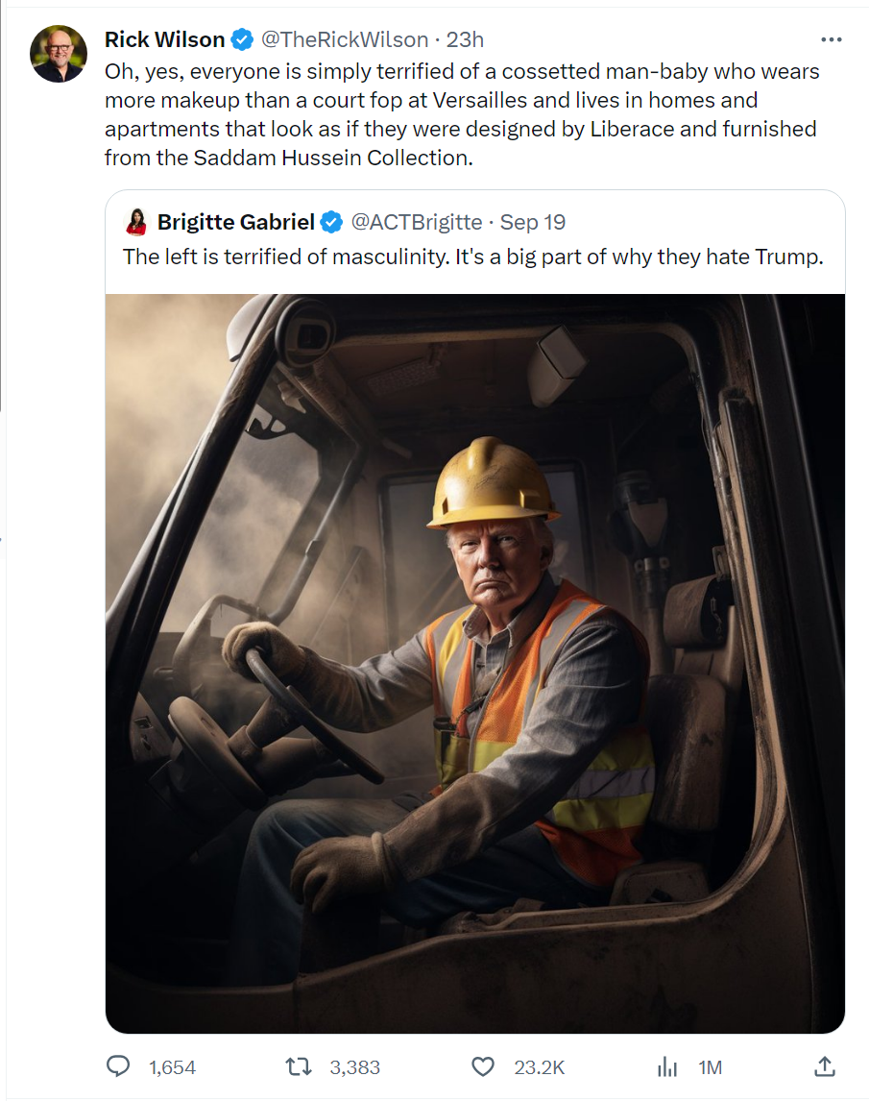Image resolution: width=869 pixels, height=1101 pixels.
Task: Open the @ACTBrigitte handle
Action: pos(416,223)
